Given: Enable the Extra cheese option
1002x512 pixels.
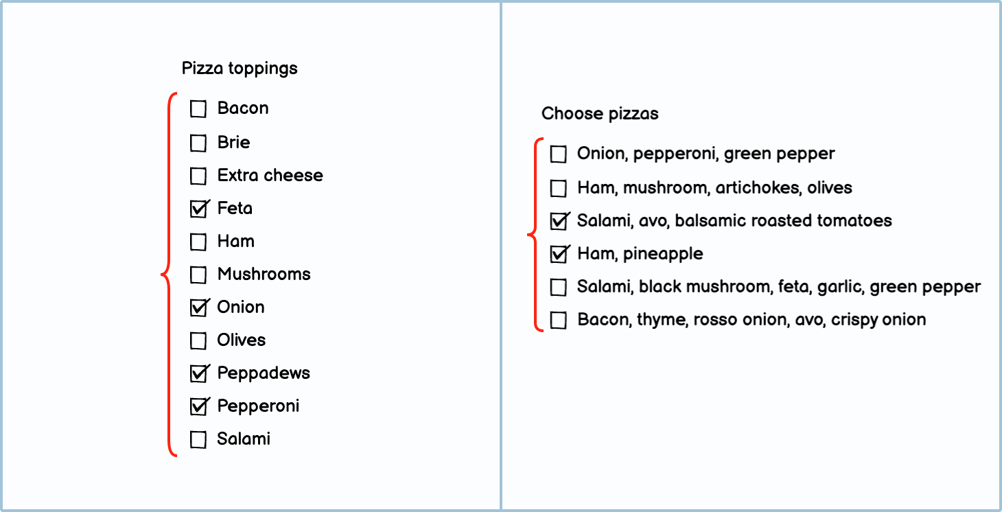Looking at the screenshot, I should [198, 176].
